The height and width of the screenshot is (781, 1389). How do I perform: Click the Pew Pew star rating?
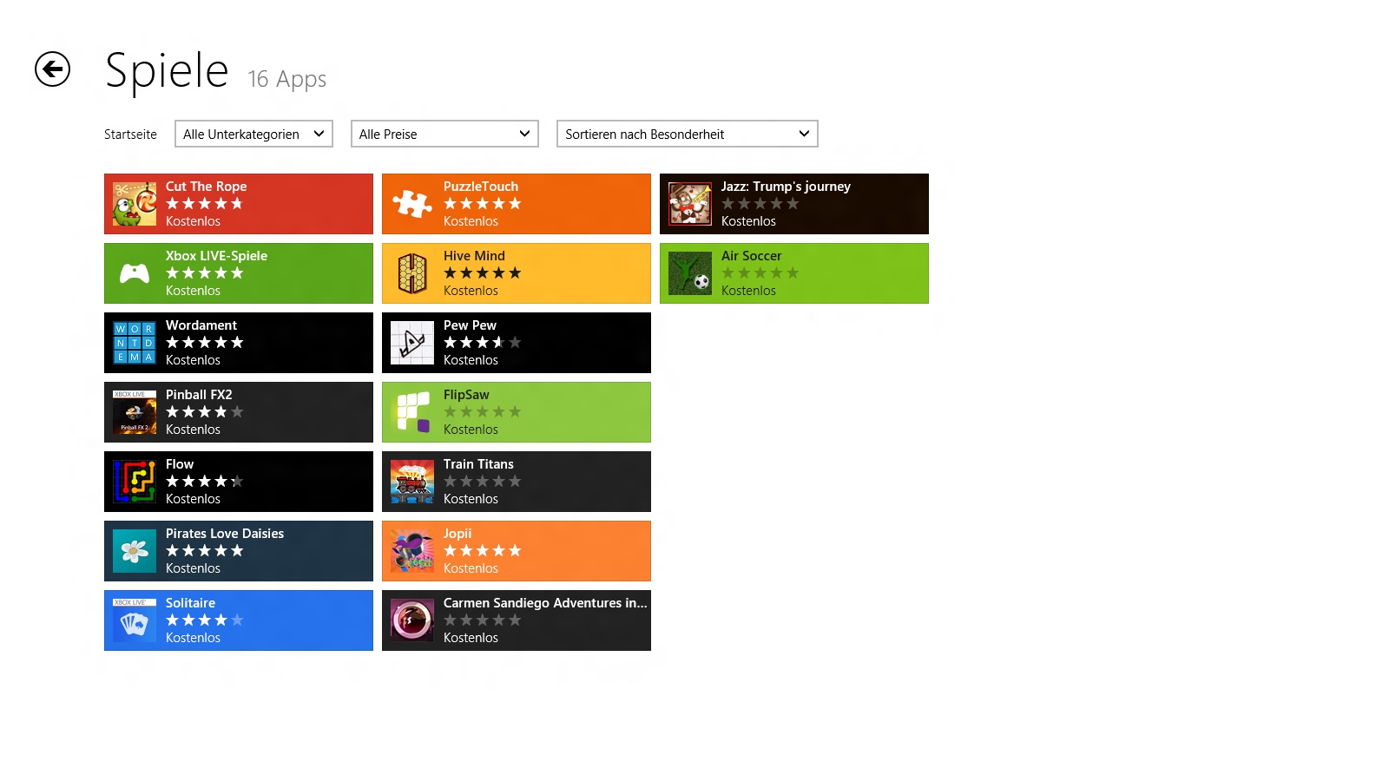tap(483, 343)
